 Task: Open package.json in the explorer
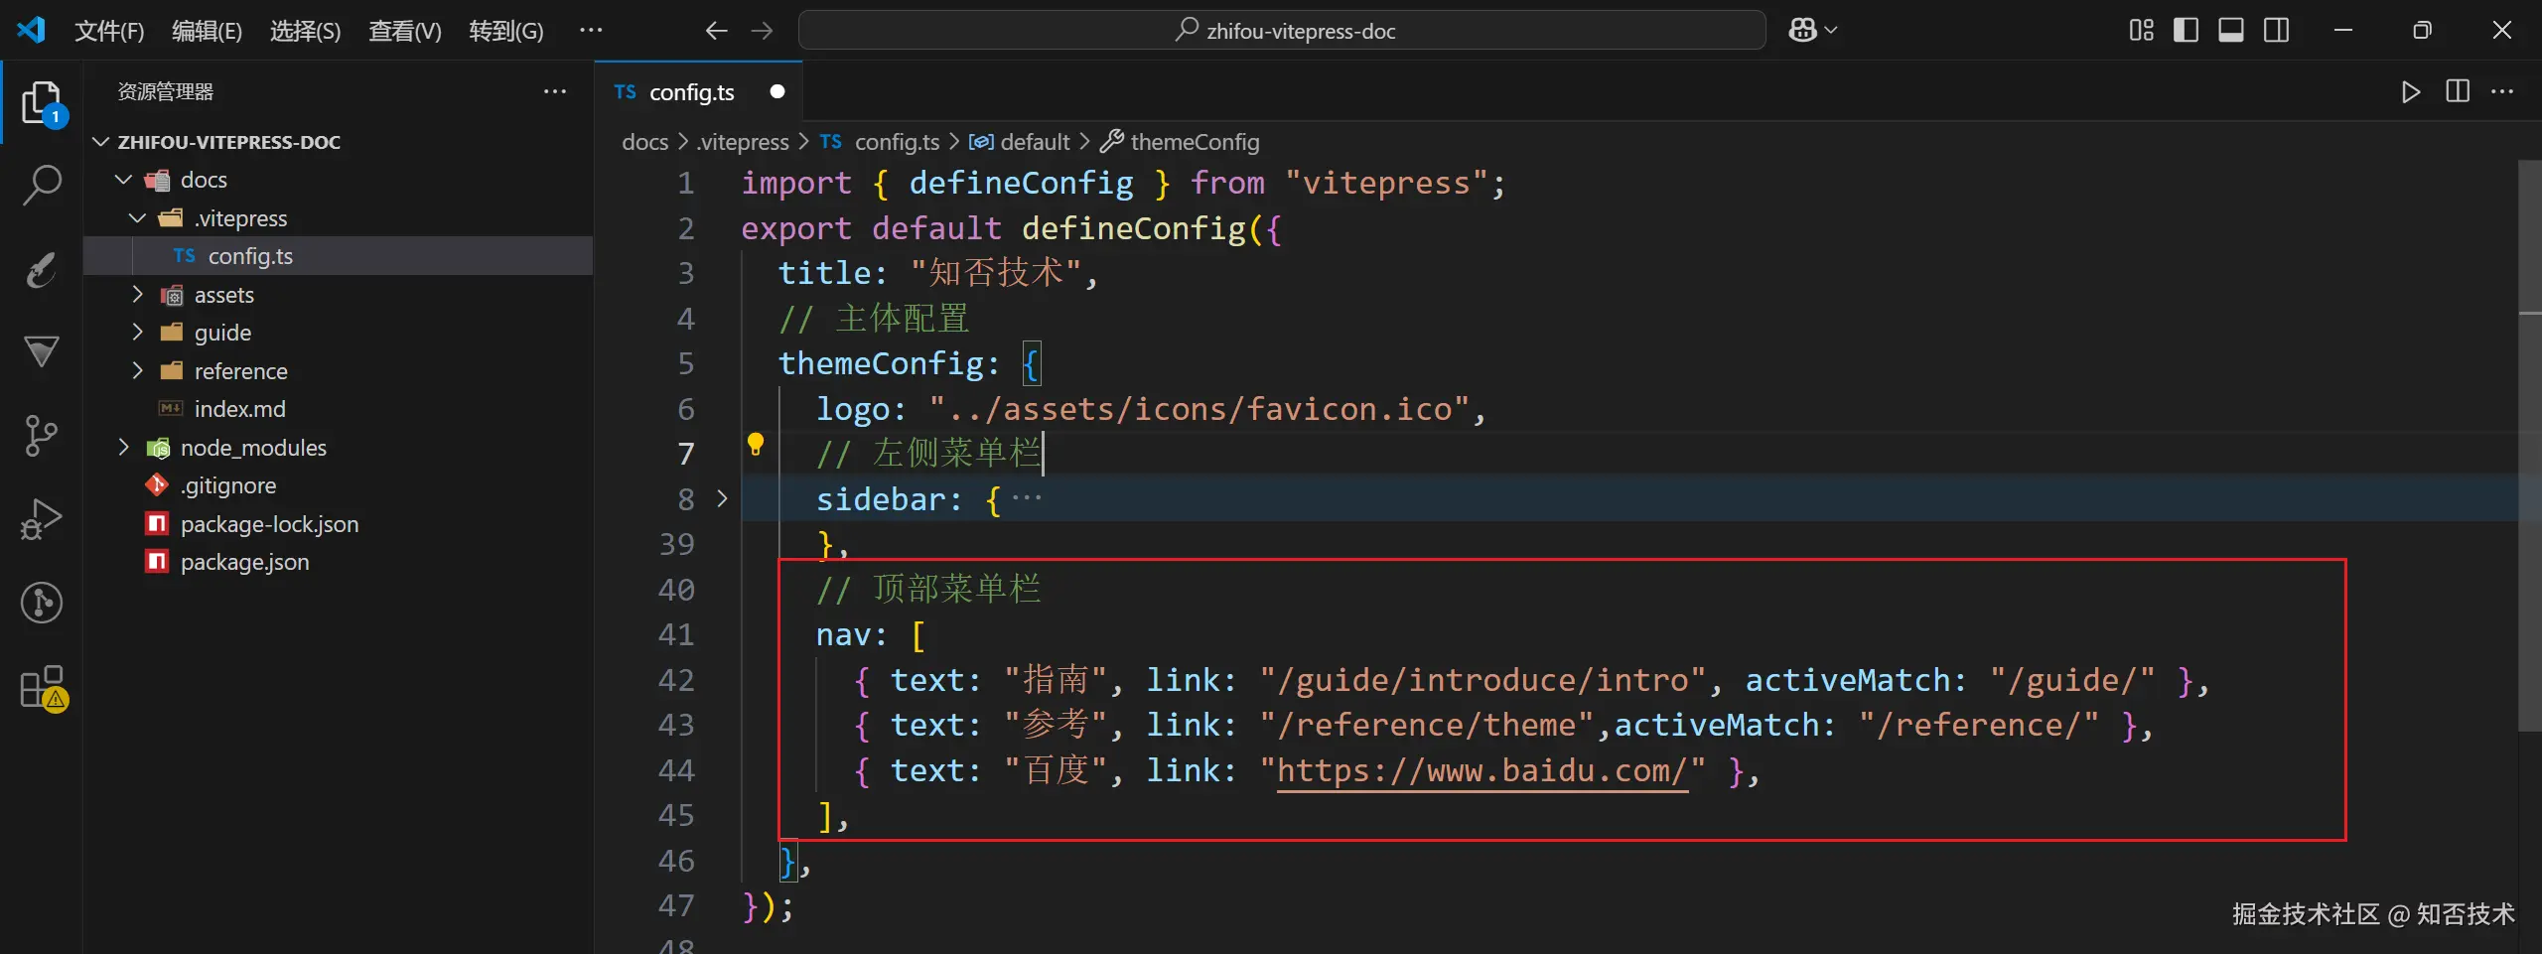click(x=244, y=562)
